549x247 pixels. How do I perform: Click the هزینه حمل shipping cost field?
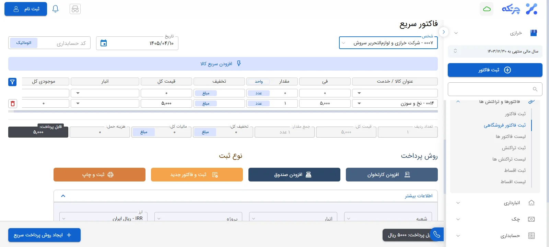click(x=100, y=132)
